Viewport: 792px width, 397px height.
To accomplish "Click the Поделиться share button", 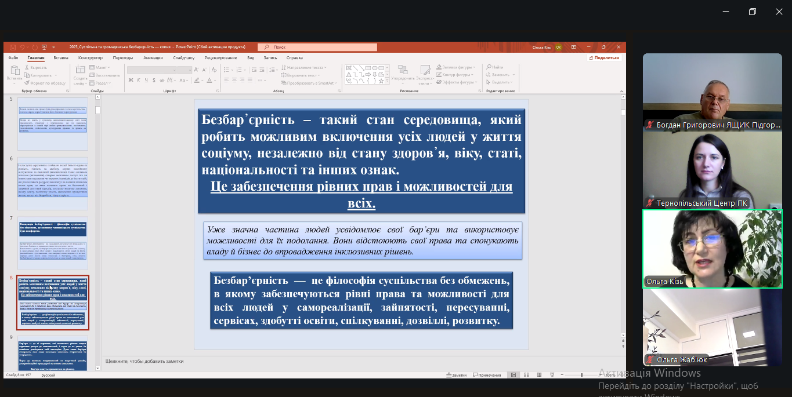I will pos(605,57).
